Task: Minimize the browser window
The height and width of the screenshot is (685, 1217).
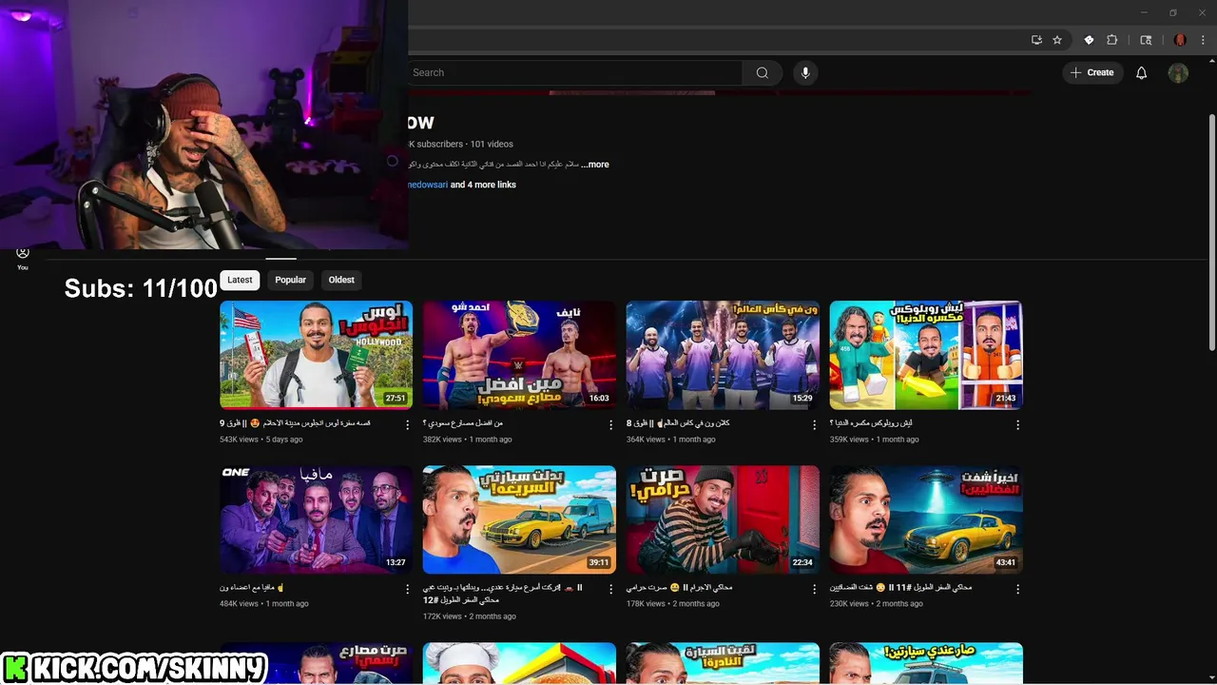Action: pyautogui.click(x=1144, y=12)
